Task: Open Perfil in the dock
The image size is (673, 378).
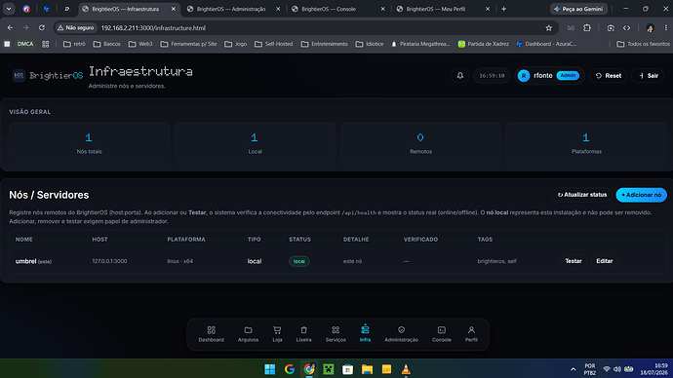Action: [x=471, y=334]
